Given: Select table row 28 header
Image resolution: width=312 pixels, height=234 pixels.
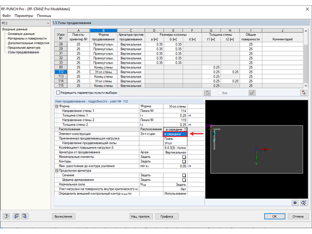Looking at the screenshot, I should coord(61,44).
